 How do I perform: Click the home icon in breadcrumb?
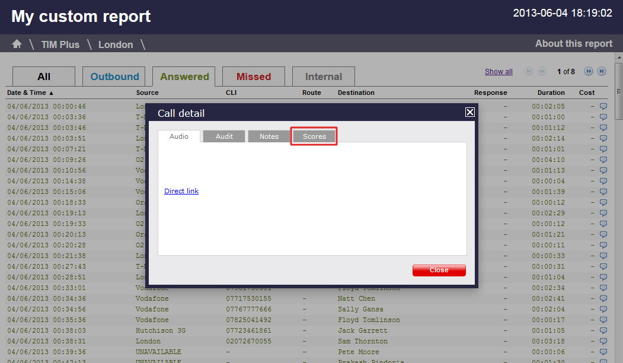pos(17,44)
